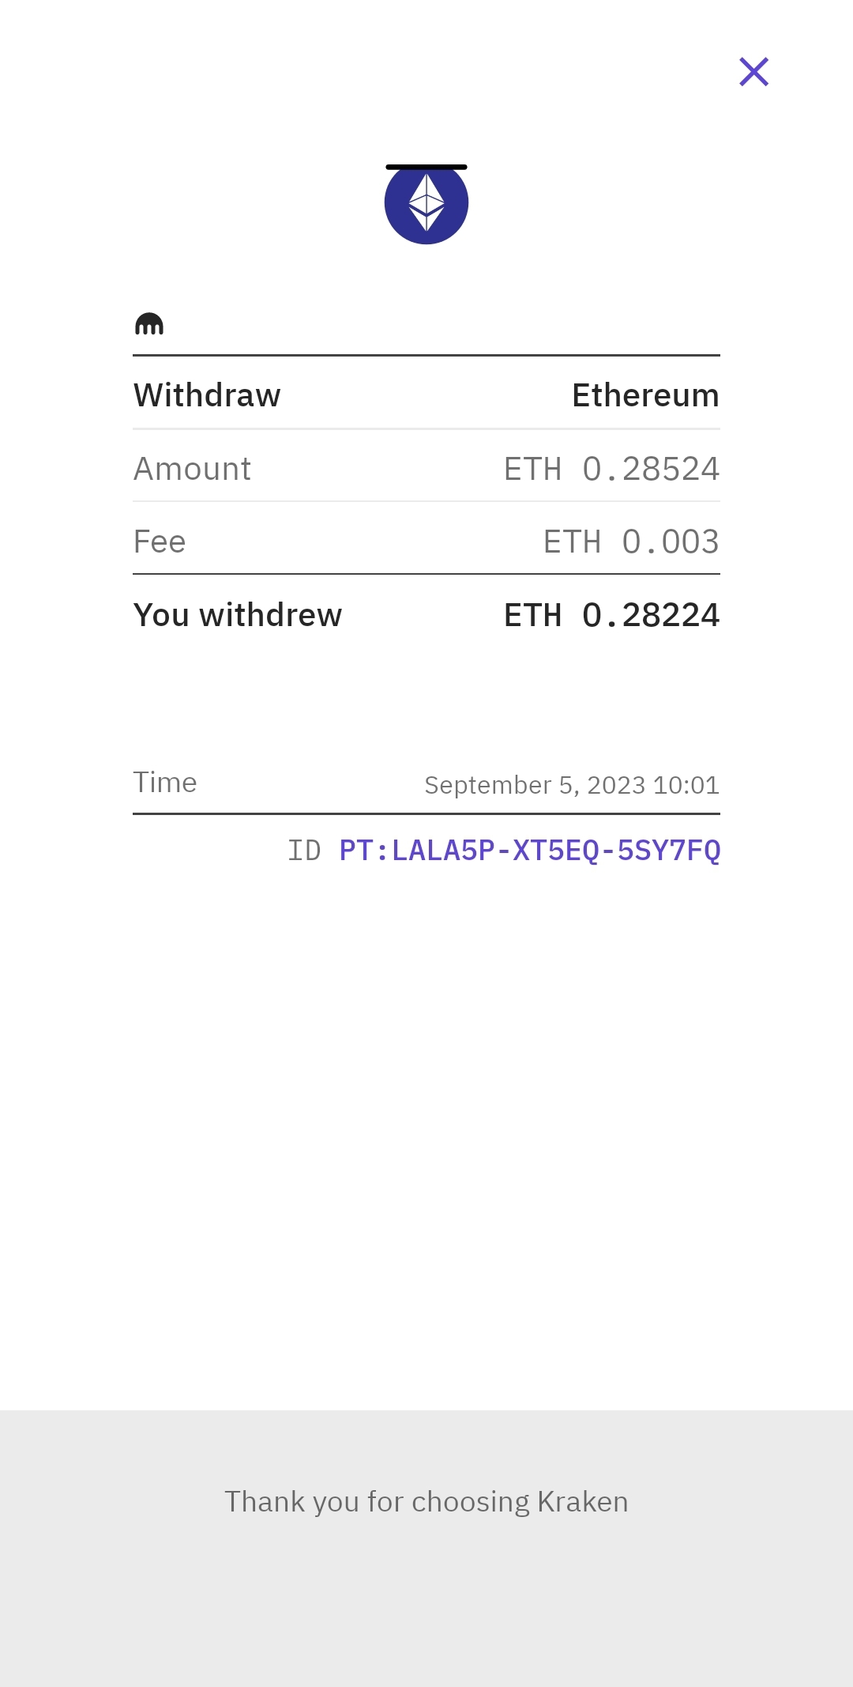The image size is (853, 1687).
Task: Open transaction ID PT:LALA5P-XT5EQ-5SY7FQ link
Action: [x=529, y=851]
